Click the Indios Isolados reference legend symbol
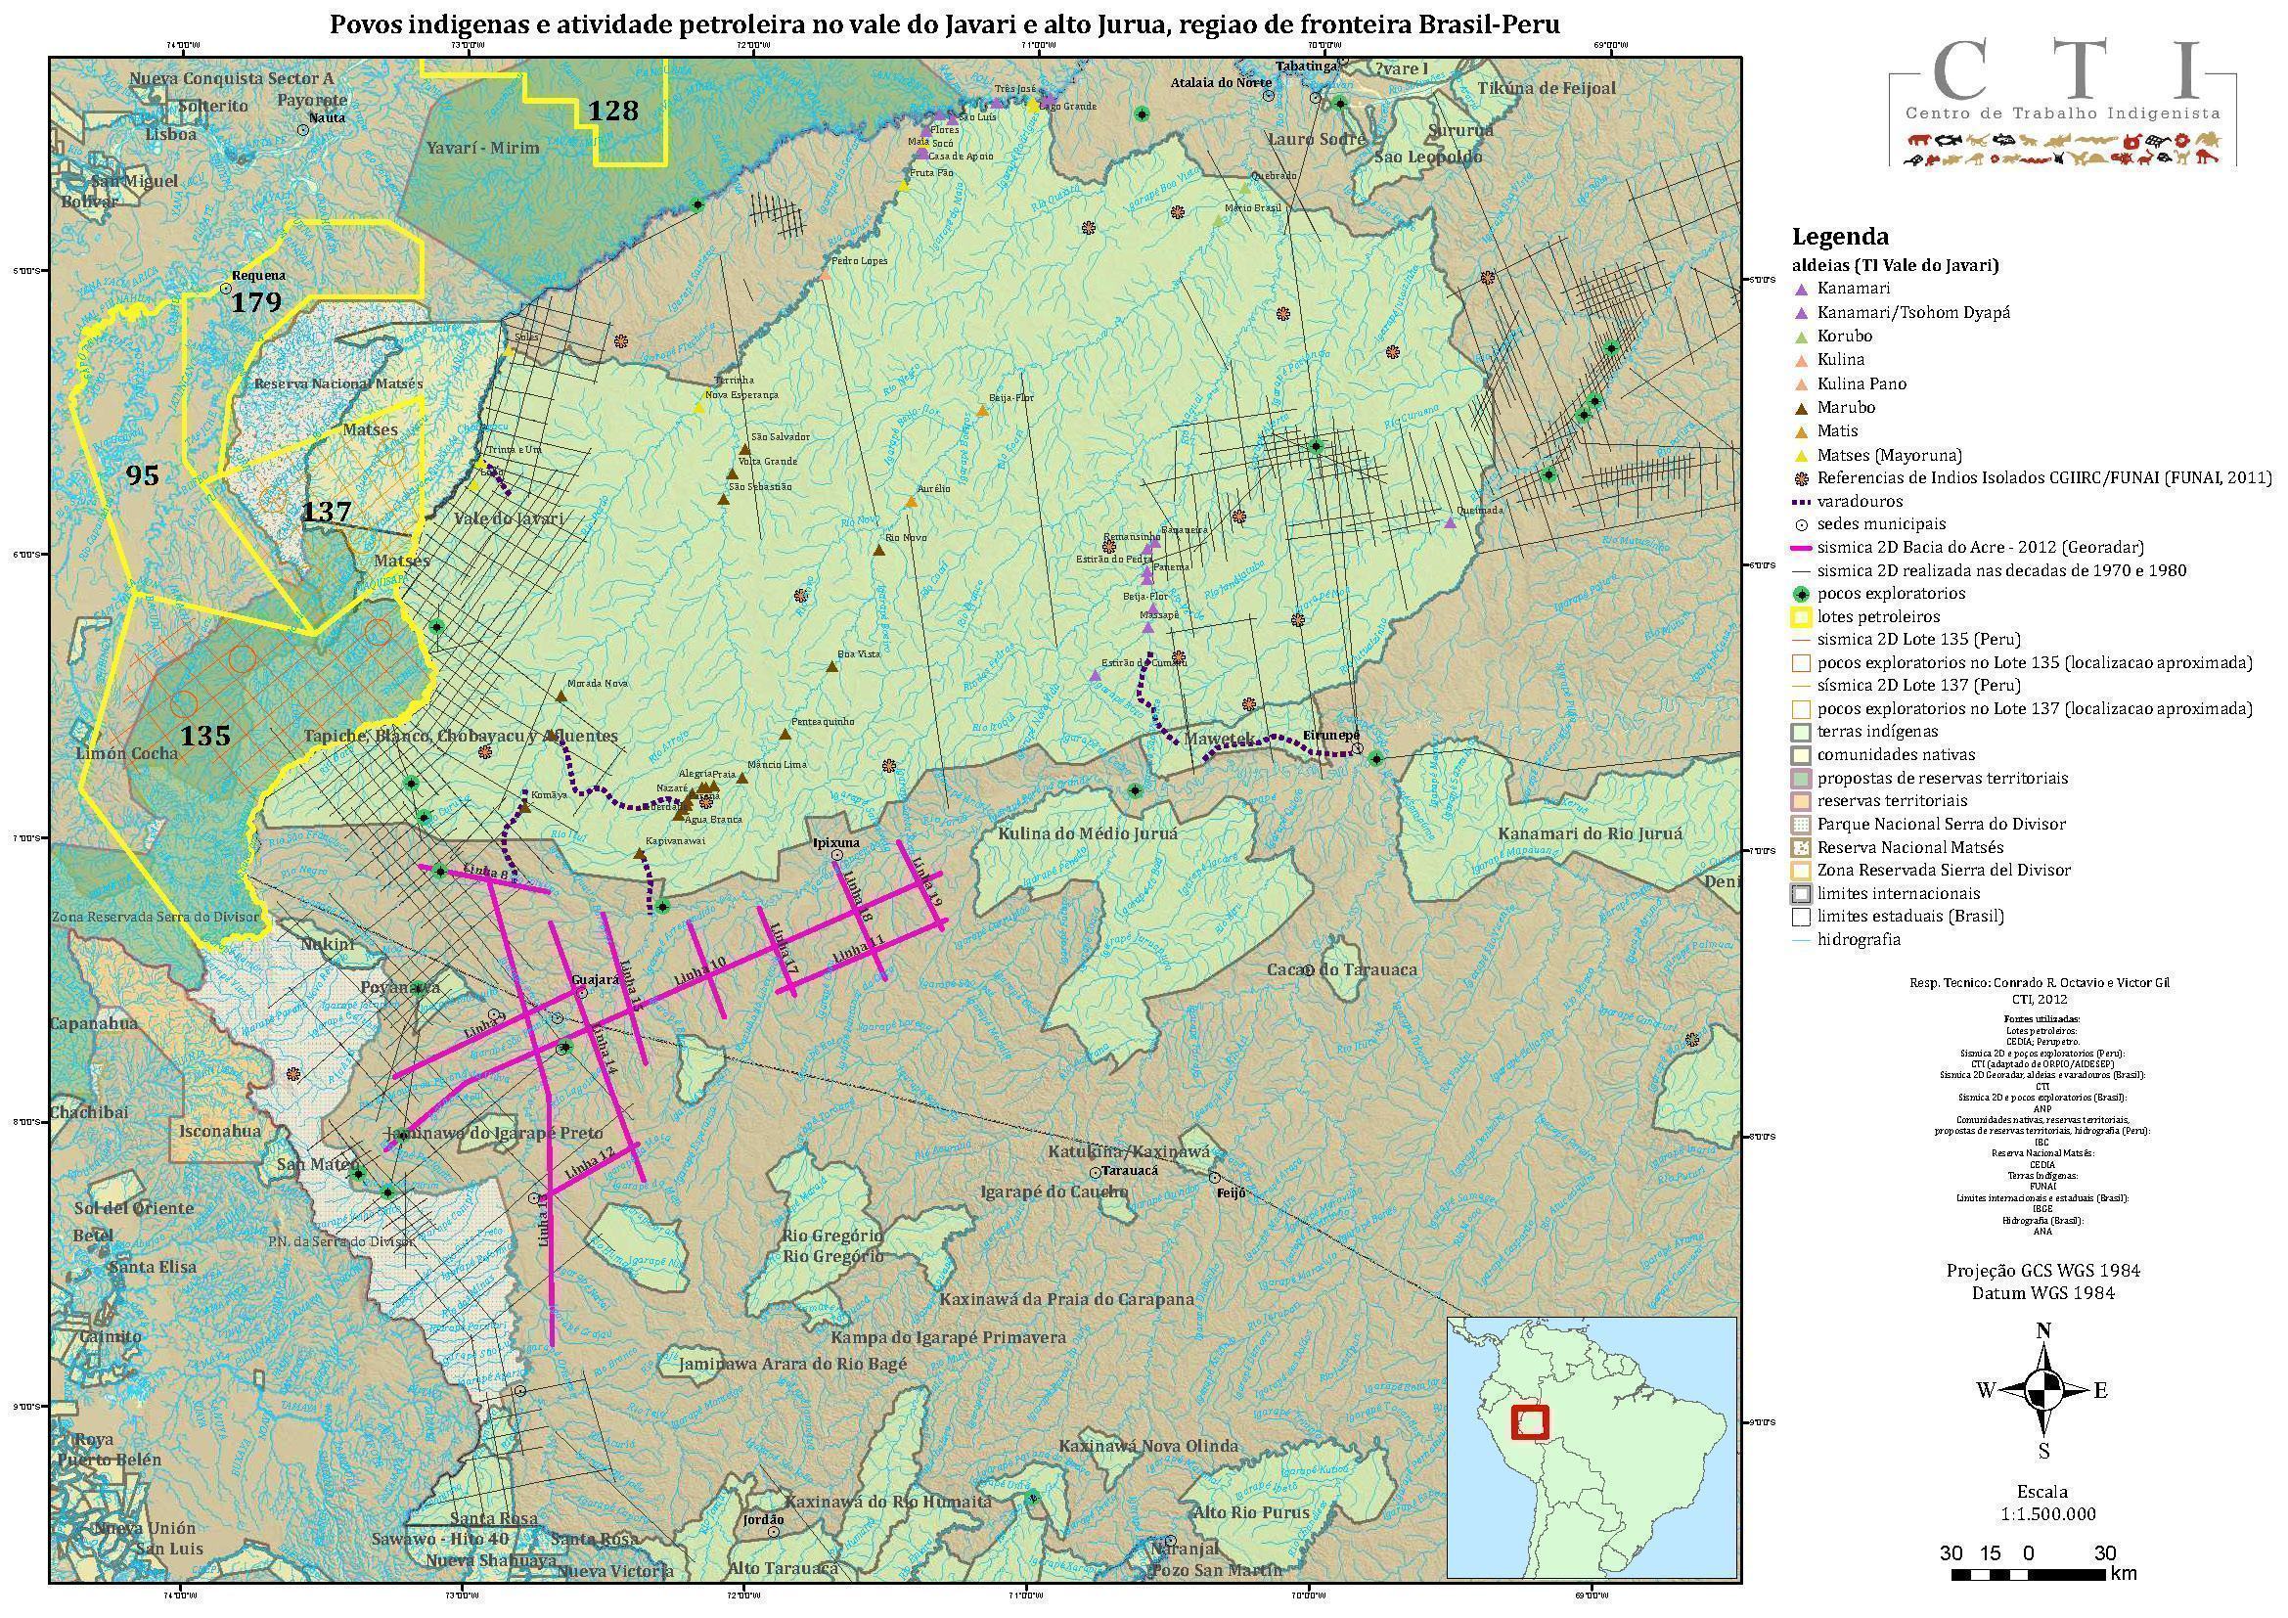The width and height of the screenshot is (2288, 1618). (x=1800, y=478)
